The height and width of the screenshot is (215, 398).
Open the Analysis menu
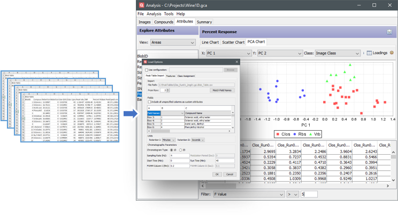(x=154, y=14)
